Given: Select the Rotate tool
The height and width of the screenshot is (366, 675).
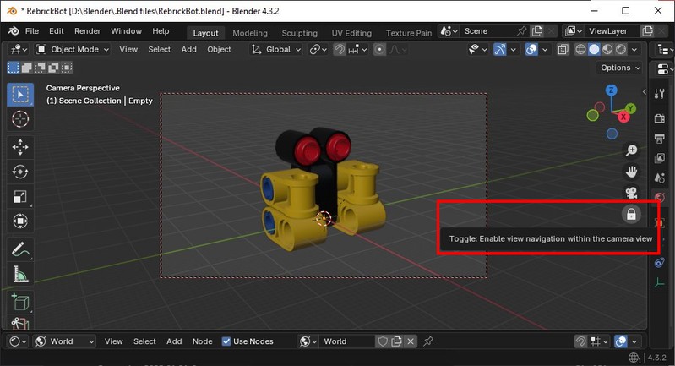Looking at the screenshot, I should coord(19,172).
